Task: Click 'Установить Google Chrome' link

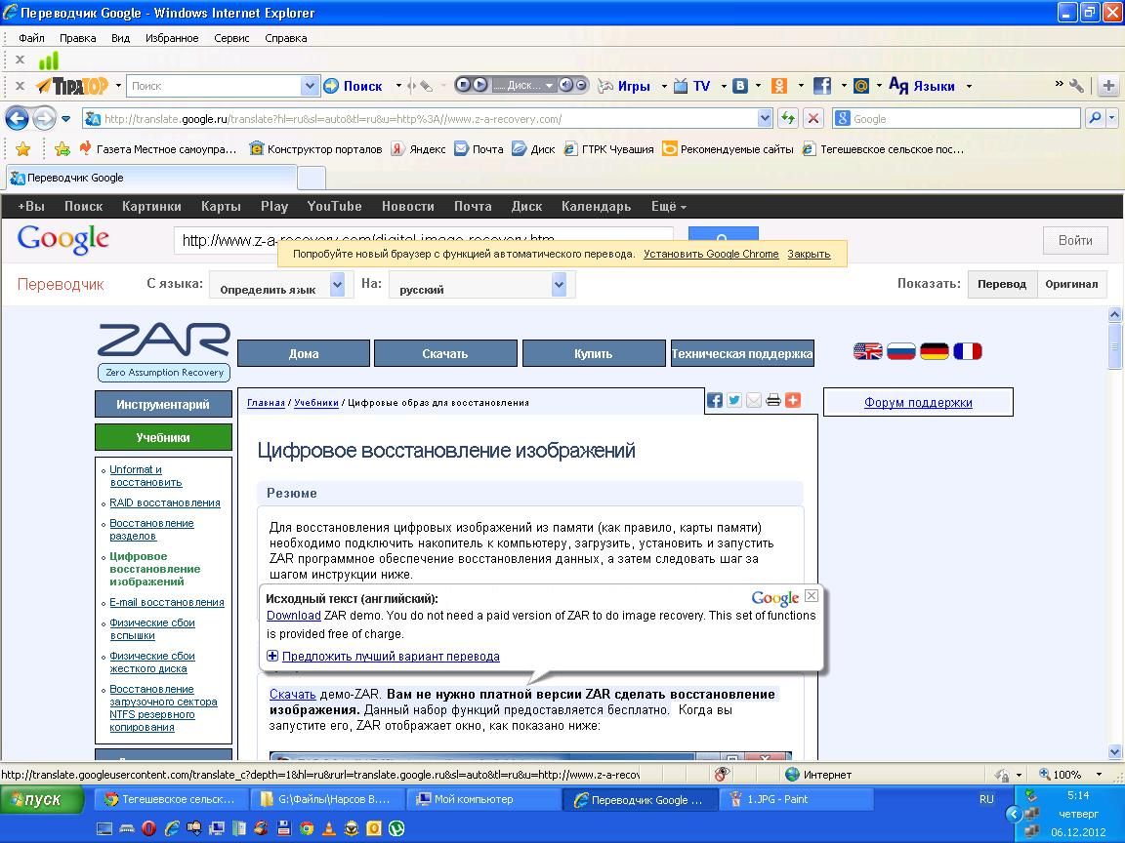Action: [x=711, y=254]
